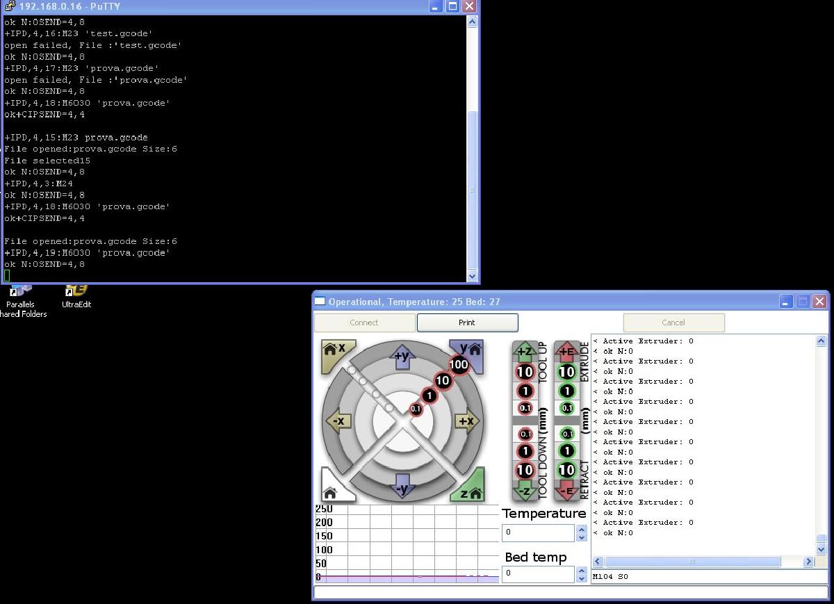Jog the head with the +x arrow
The height and width of the screenshot is (604, 834).
tap(466, 421)
